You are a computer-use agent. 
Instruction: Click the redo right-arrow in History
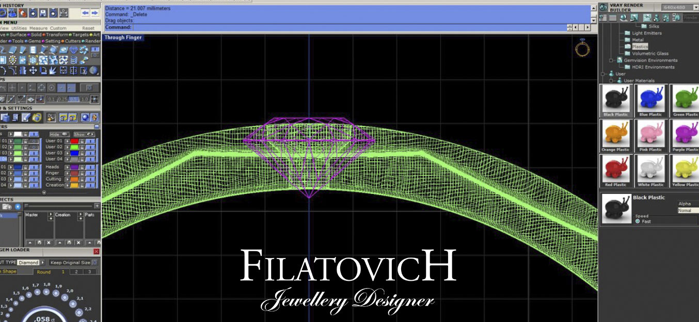pyautogui.click(x=94, y=13)
